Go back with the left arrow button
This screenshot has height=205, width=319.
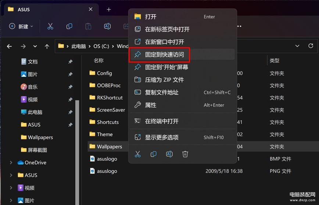point(9,46)
